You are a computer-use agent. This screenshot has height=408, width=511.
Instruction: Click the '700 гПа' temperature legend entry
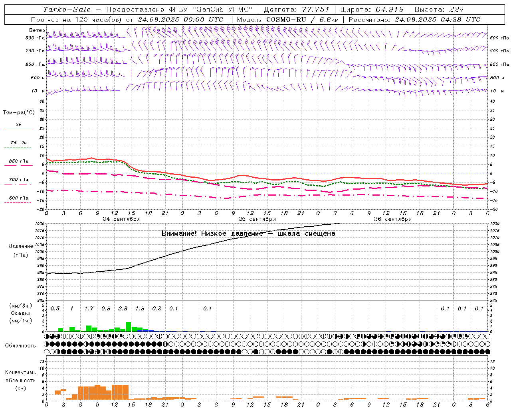point(18,180)
